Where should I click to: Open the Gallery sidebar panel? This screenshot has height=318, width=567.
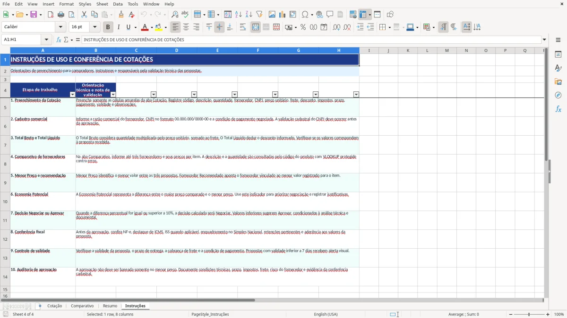tap(558, 82)
